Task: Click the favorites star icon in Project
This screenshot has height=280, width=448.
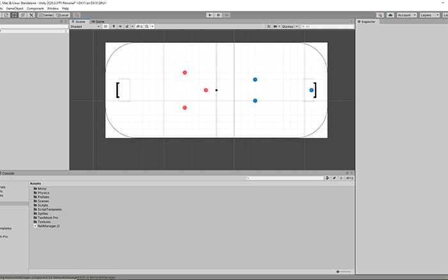Action: 341,178
